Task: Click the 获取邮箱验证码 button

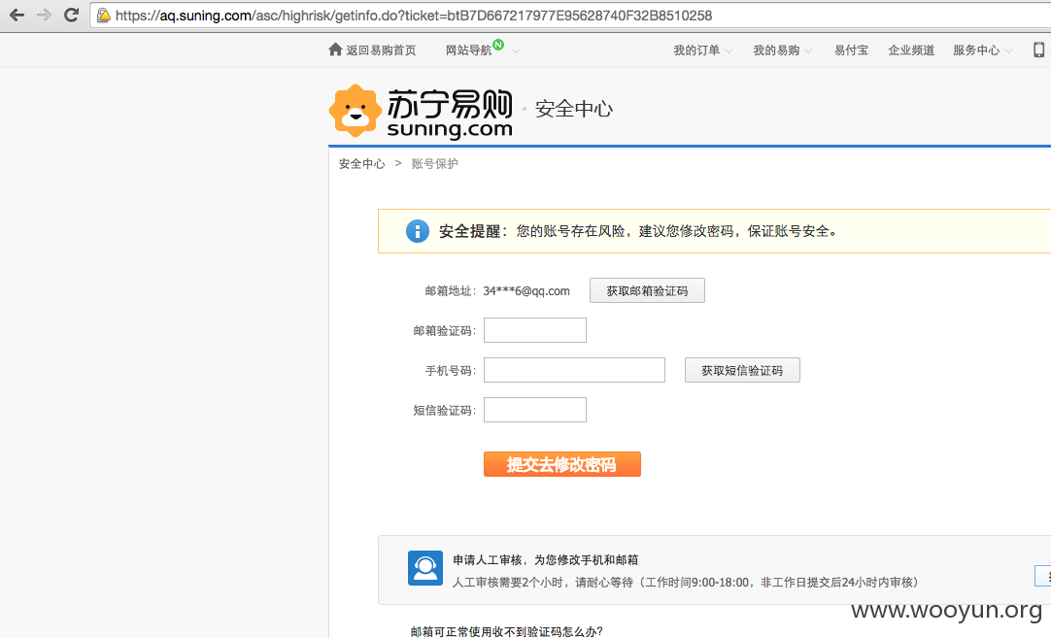Action: coord(648,291)
